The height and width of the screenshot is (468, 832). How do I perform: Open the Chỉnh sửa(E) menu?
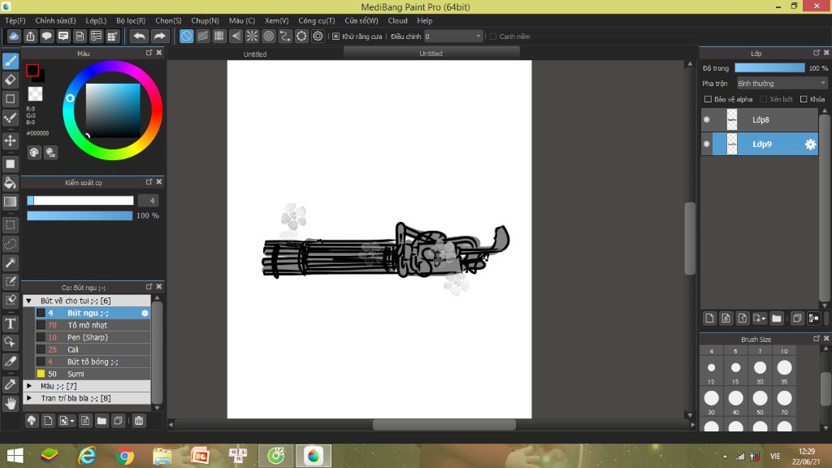tap(56, 20)
